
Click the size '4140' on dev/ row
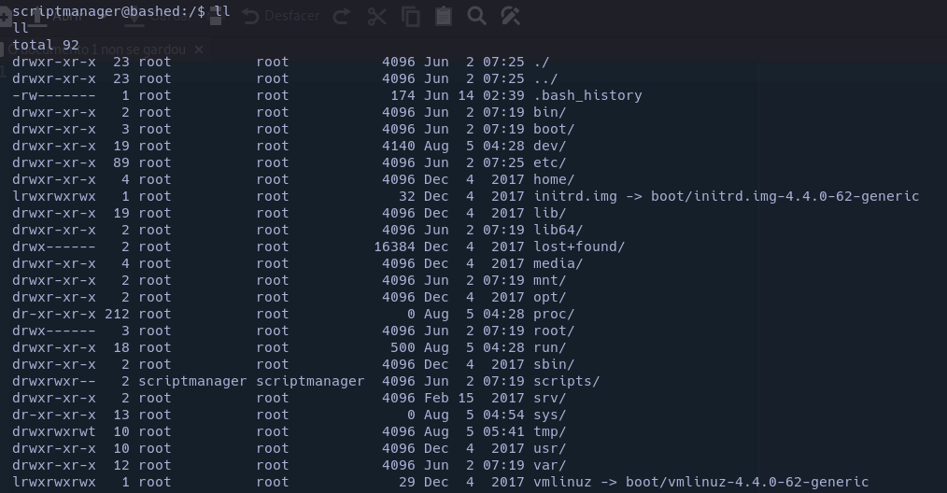[399, 147]
